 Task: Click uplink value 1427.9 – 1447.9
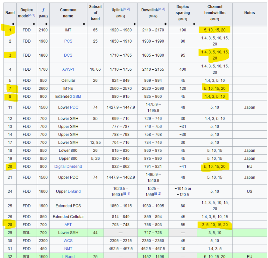pos(121,107)
